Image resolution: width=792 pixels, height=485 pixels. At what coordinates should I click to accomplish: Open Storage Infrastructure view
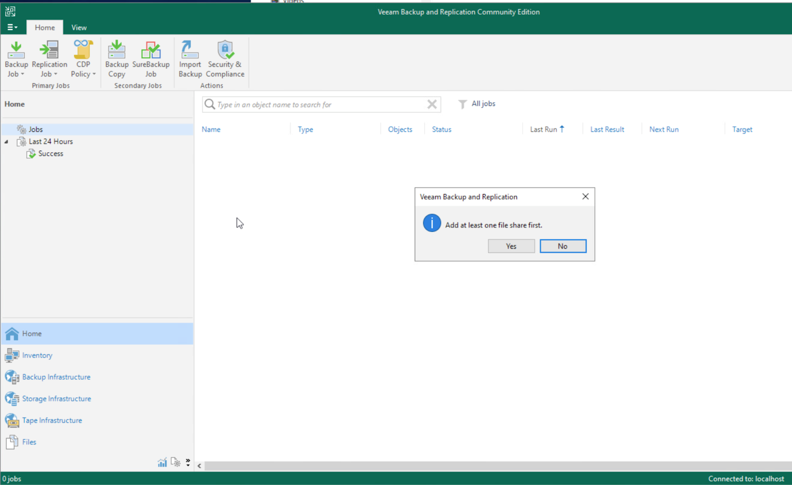[97, 399]
